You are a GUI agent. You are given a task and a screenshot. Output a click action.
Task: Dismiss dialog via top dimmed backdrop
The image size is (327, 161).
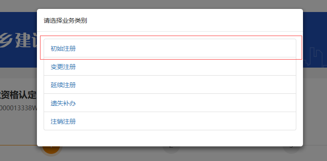pyautogui.click(x=164, y=4)
